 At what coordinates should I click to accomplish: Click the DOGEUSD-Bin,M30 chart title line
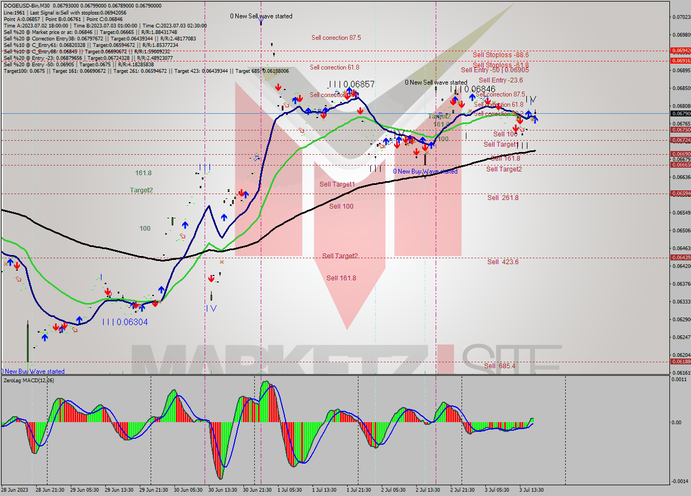[82, 6]
